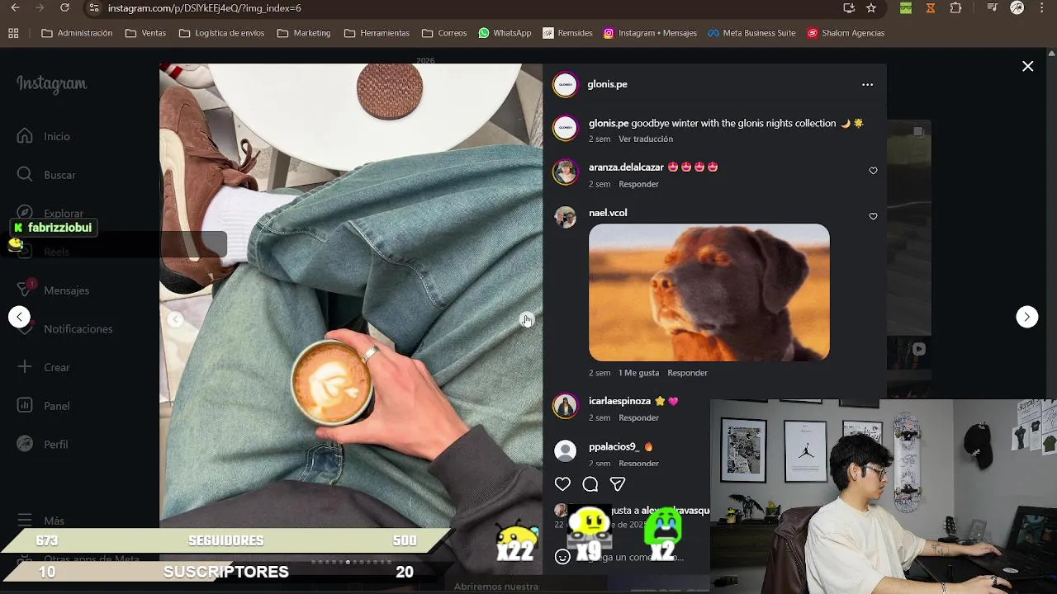
Task: Like aranza.delalcazar's comment
Action: click(x=873, y=171)
